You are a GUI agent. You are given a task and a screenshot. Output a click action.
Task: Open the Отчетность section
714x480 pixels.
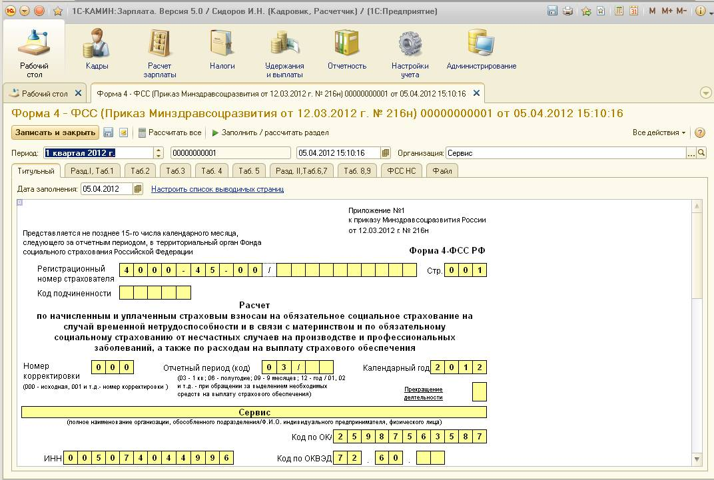[x=346, y=51]
